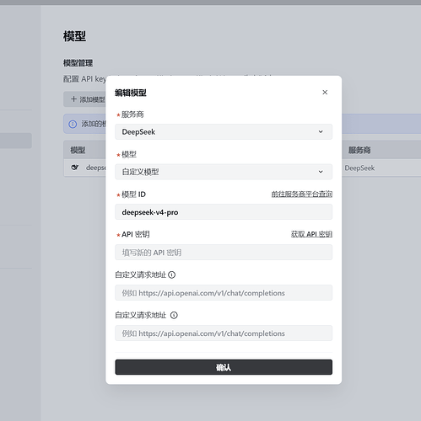Screen dimensions: 421x421
Task: Click the highlighted sidebar menu item
Action: click(x=16, y=141)
